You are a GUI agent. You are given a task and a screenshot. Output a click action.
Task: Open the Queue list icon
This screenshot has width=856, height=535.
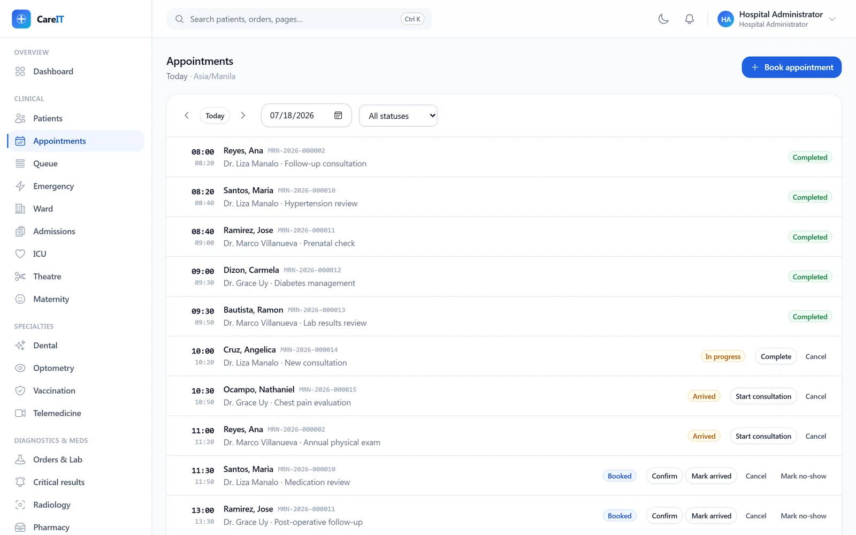[x=20, y=164]
